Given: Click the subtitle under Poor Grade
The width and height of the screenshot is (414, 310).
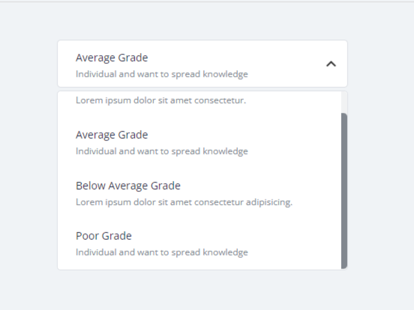Looking at the screenshot, I should 162,252.
